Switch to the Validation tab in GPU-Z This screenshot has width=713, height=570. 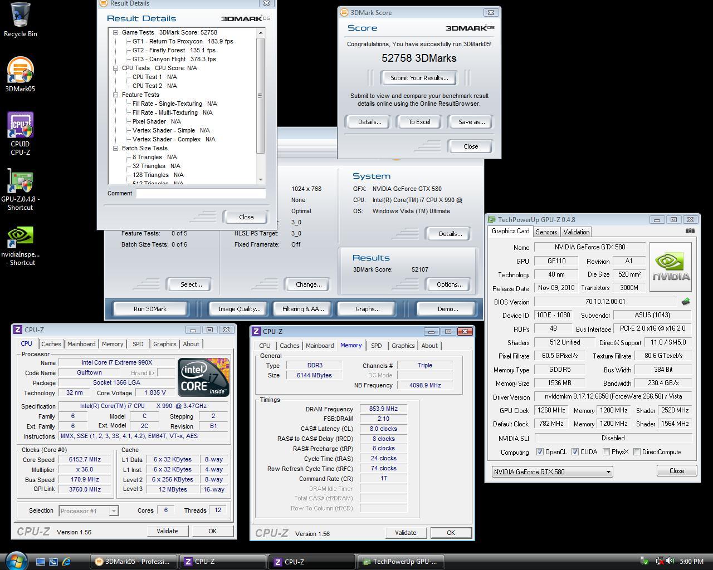tap(577, 232)
